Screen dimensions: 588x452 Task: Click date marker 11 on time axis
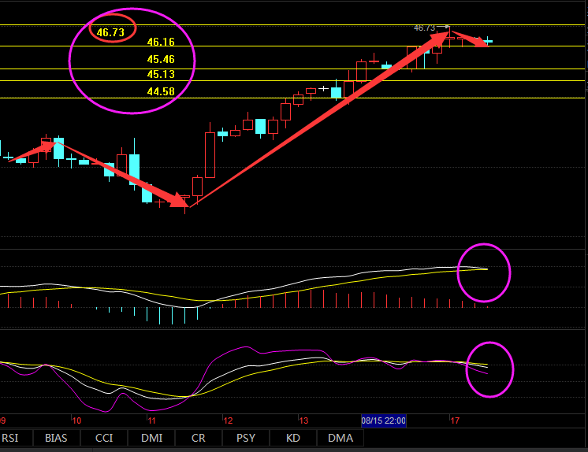click(151, 421)
